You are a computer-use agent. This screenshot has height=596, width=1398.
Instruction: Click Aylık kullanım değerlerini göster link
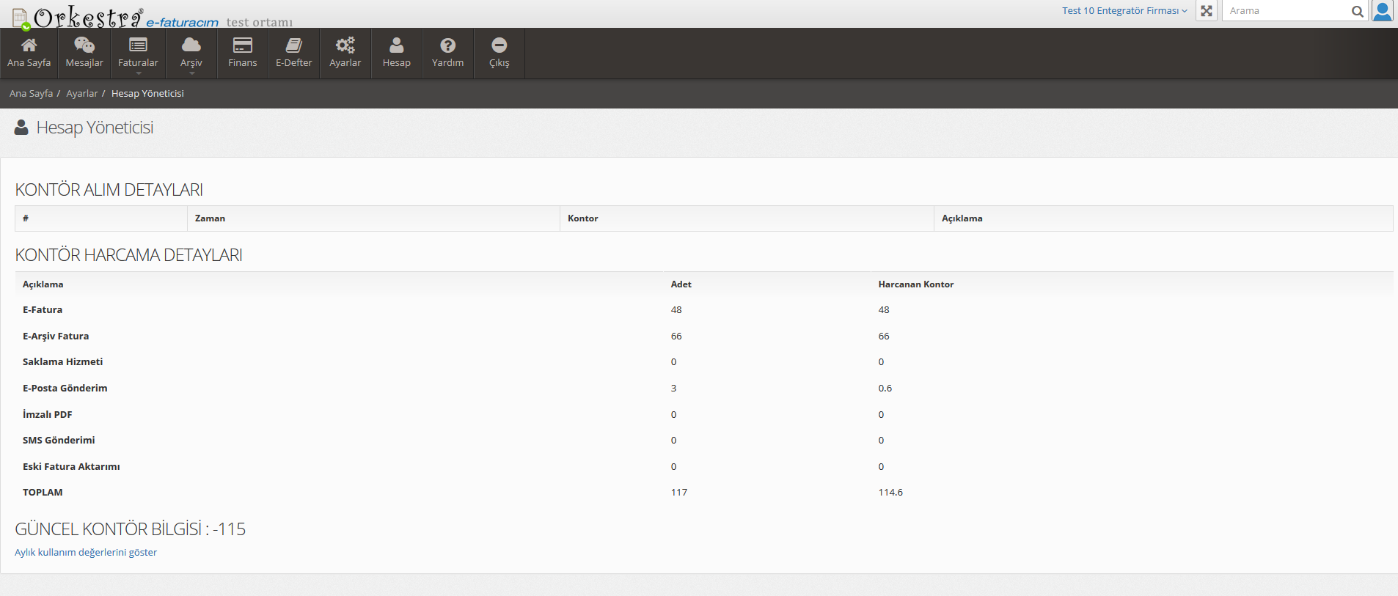pyautogui.click(x=86, y=553)
